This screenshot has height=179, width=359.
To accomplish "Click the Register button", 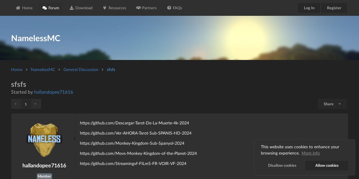I will click(x=334, y=8).
